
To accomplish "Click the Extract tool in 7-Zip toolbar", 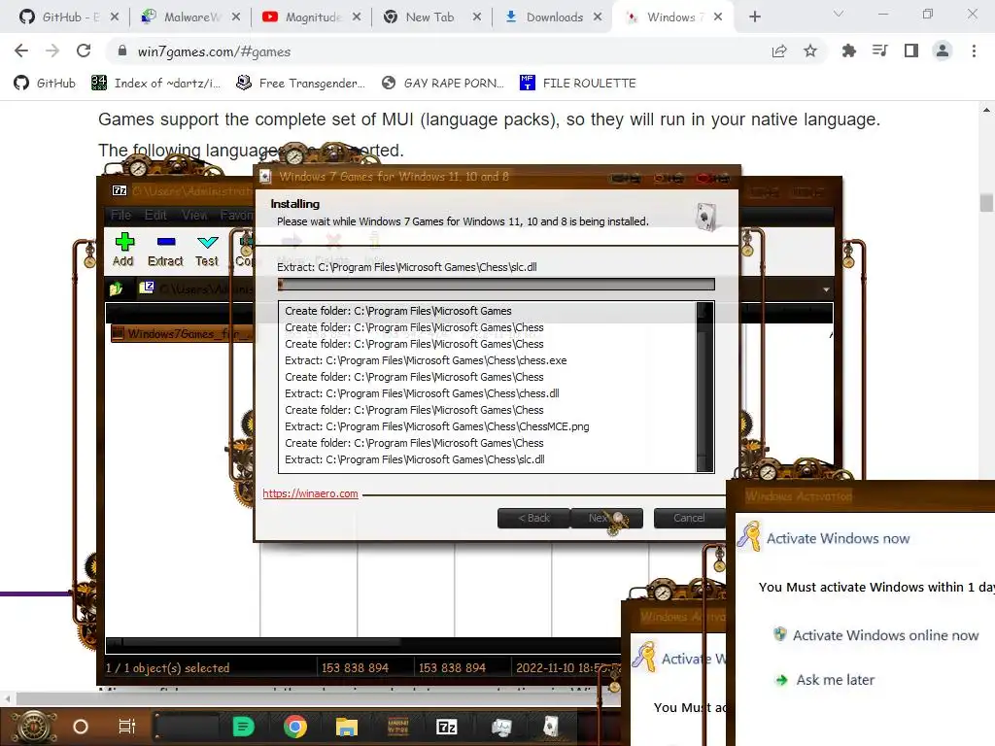I will click(165, 250).
